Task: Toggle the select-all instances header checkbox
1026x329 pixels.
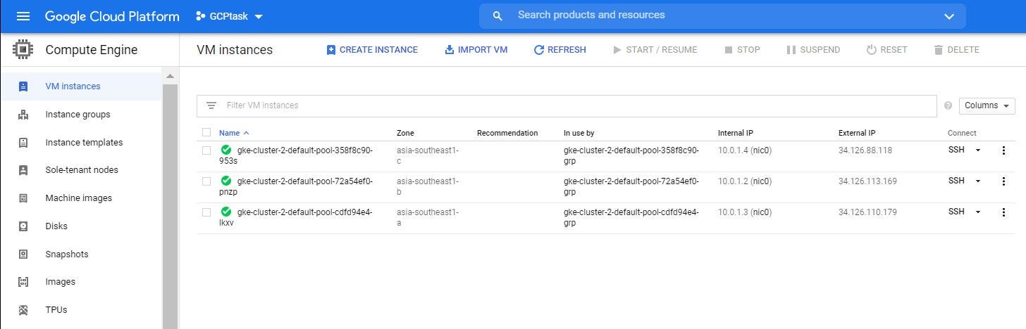Action: pos(206,132)
